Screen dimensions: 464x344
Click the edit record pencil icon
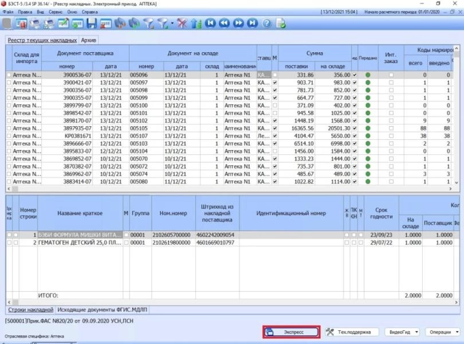64,24
